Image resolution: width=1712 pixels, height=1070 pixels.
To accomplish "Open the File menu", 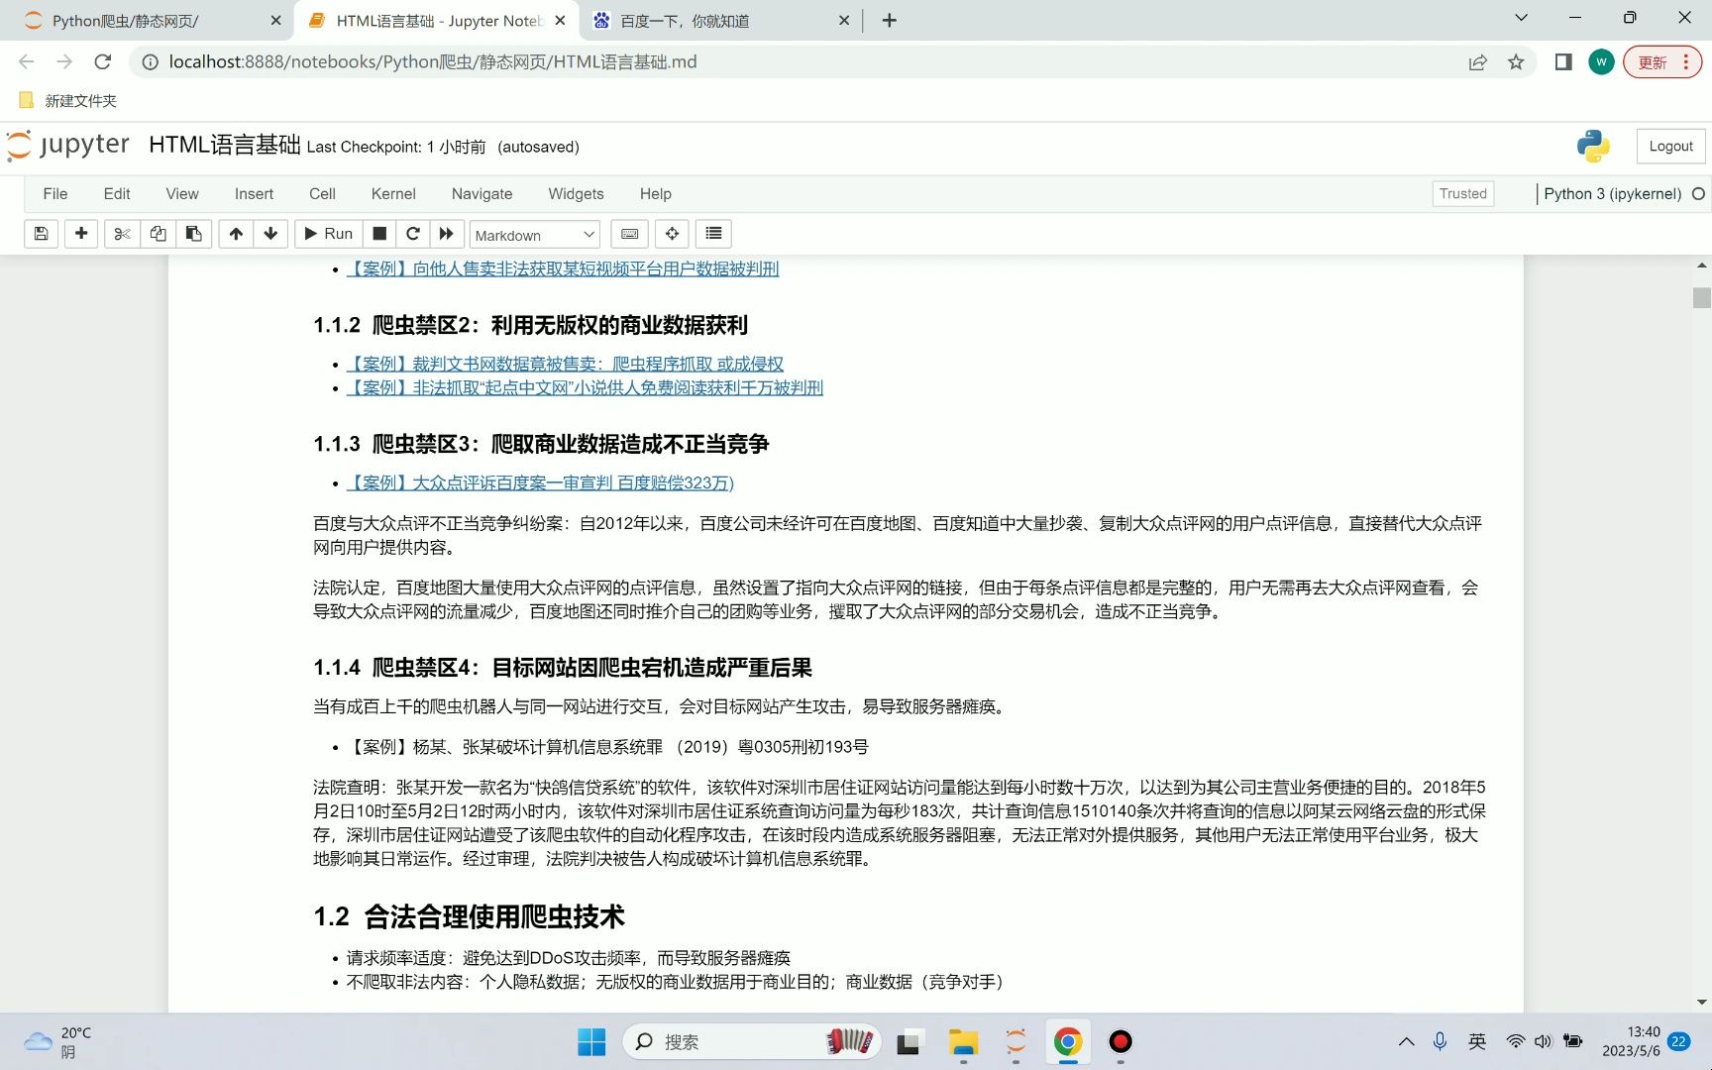I will point(55,194).
